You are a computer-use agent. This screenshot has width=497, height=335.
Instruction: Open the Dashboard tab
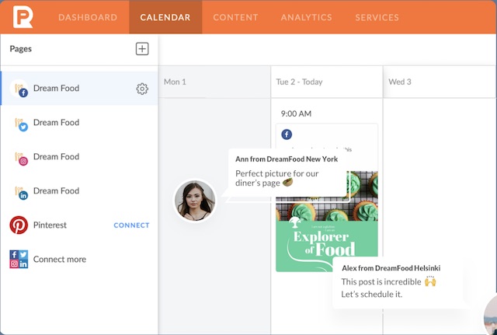pyautogui.click(x=88, y=17)
